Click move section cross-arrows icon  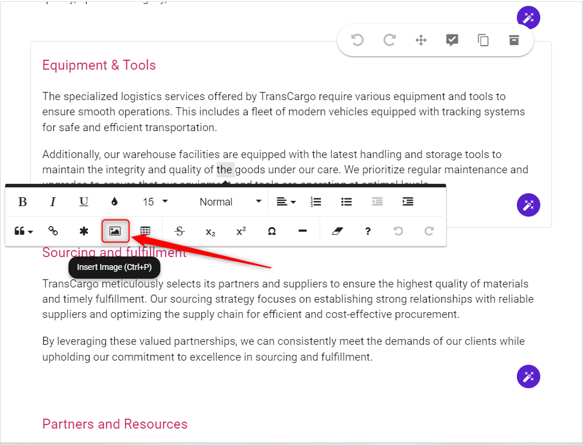(421, 40)
